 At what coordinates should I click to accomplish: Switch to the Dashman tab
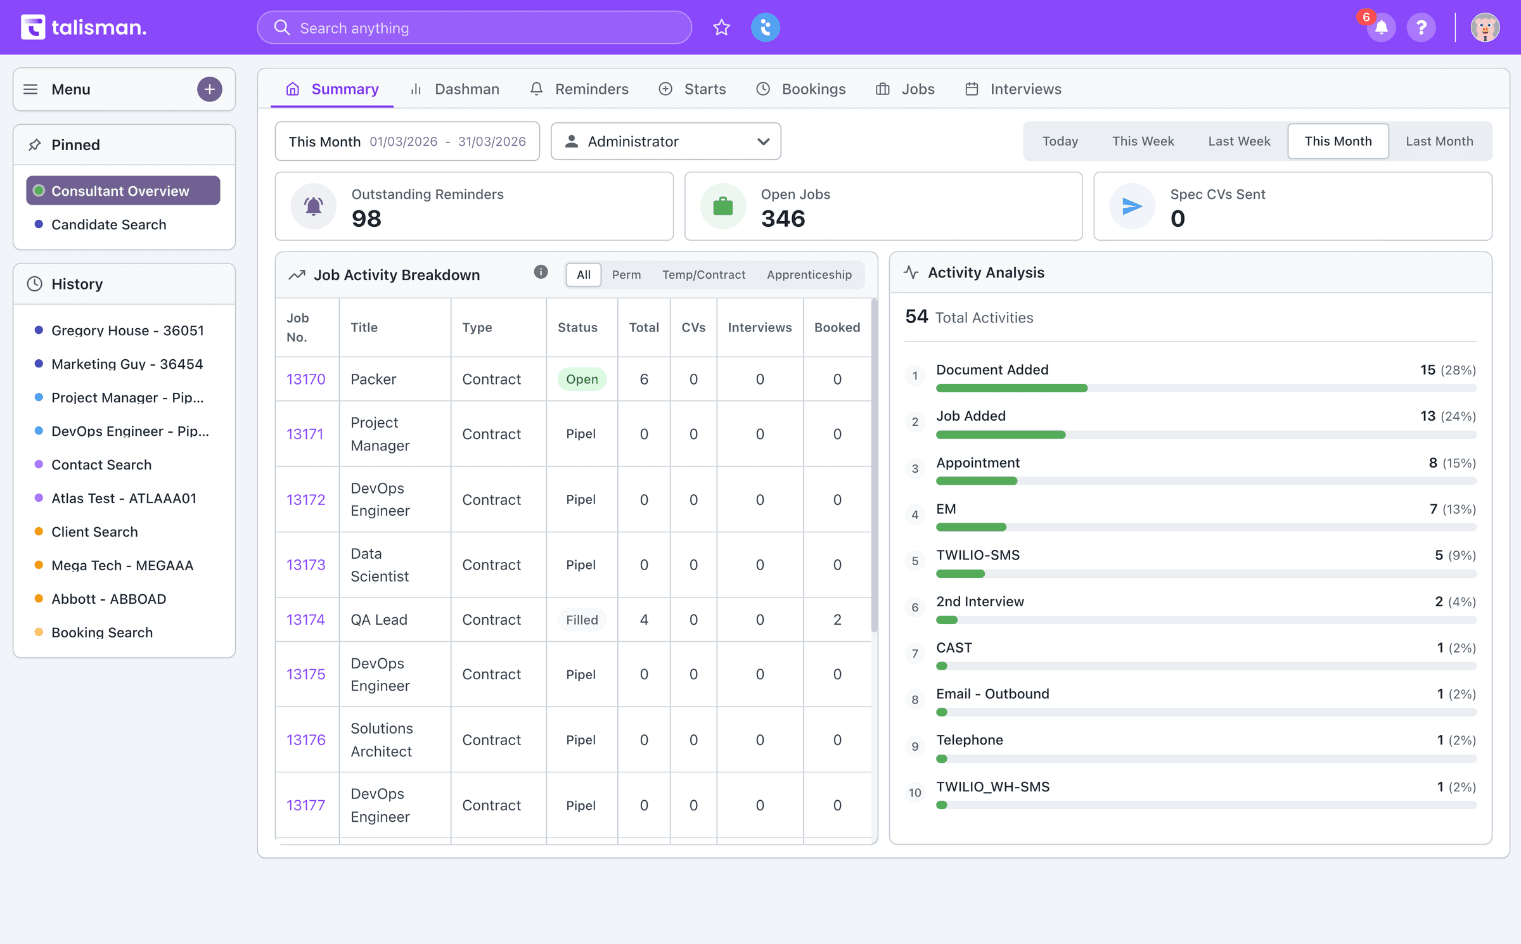[x=454, y=89]
